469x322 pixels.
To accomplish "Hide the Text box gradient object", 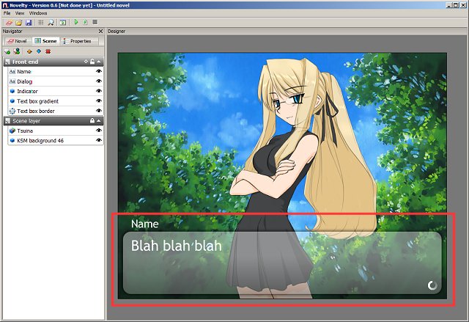I will coord(98,100).
